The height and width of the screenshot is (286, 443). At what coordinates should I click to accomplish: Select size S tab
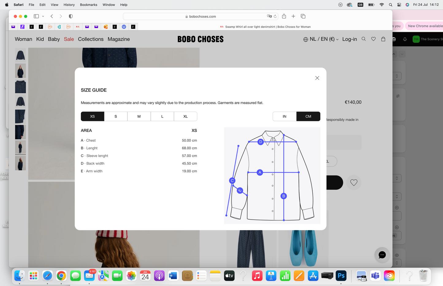(116, 116)
